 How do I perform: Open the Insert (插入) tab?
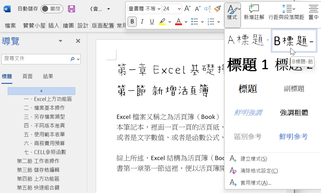pos(53,25)
